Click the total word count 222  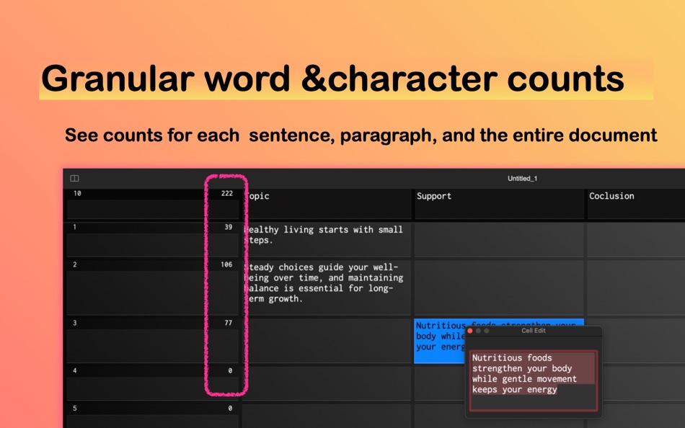coord(226,193)
